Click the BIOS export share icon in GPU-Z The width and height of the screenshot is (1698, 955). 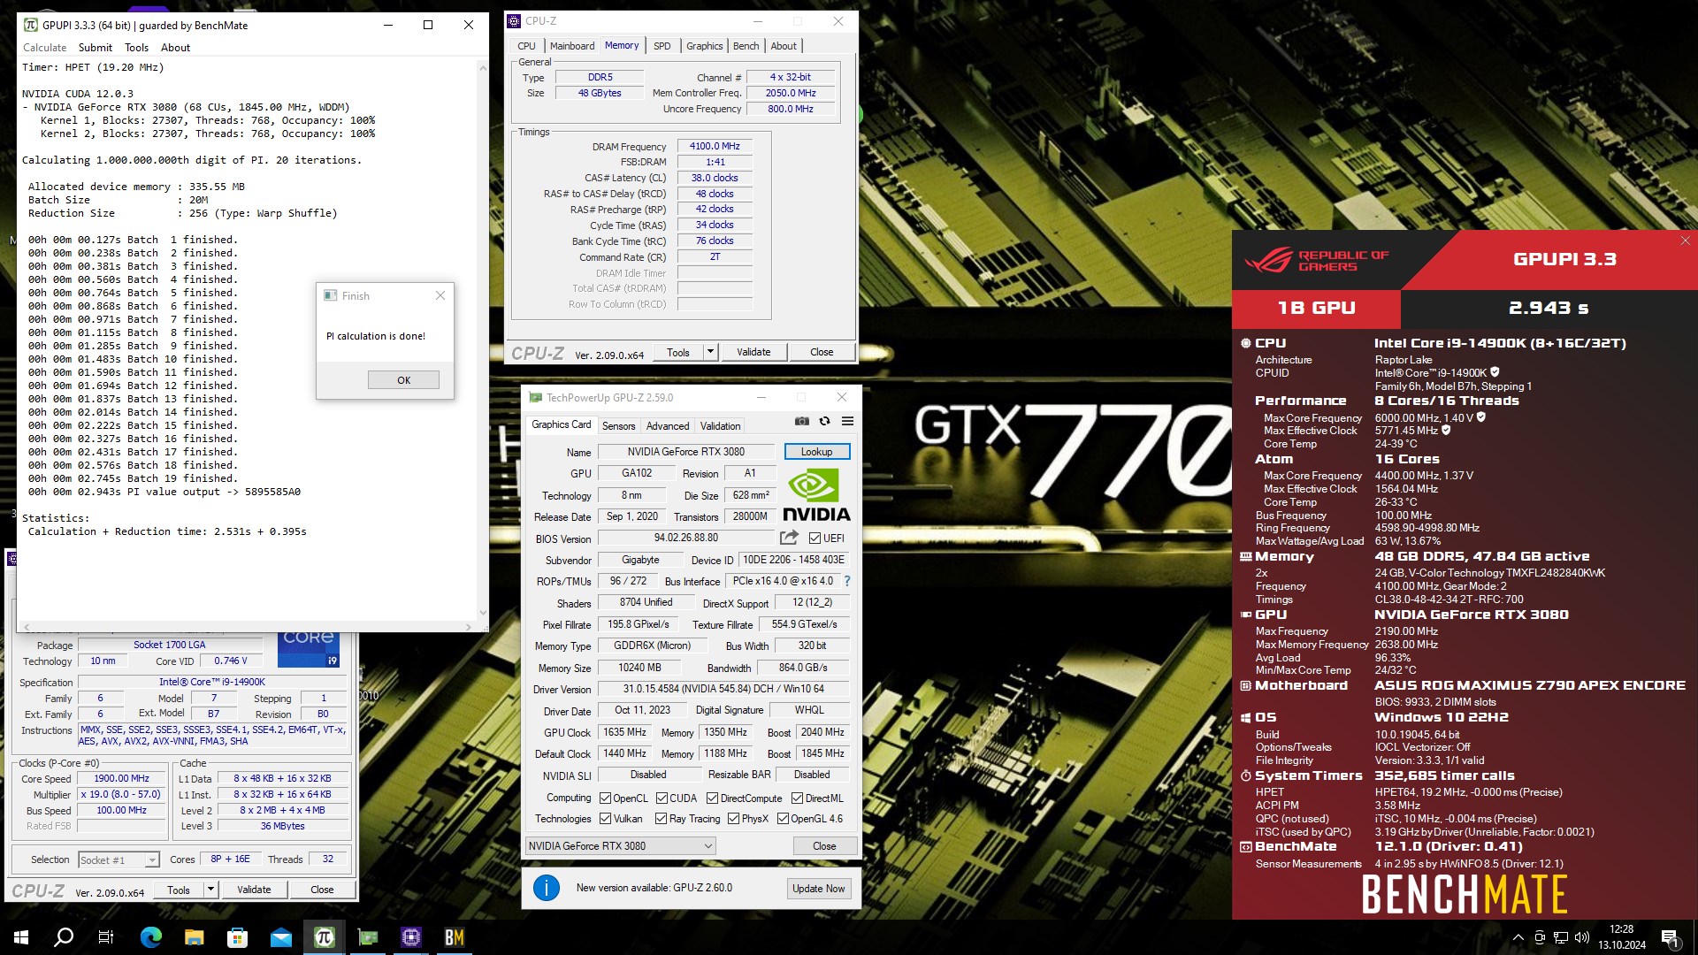789,538
